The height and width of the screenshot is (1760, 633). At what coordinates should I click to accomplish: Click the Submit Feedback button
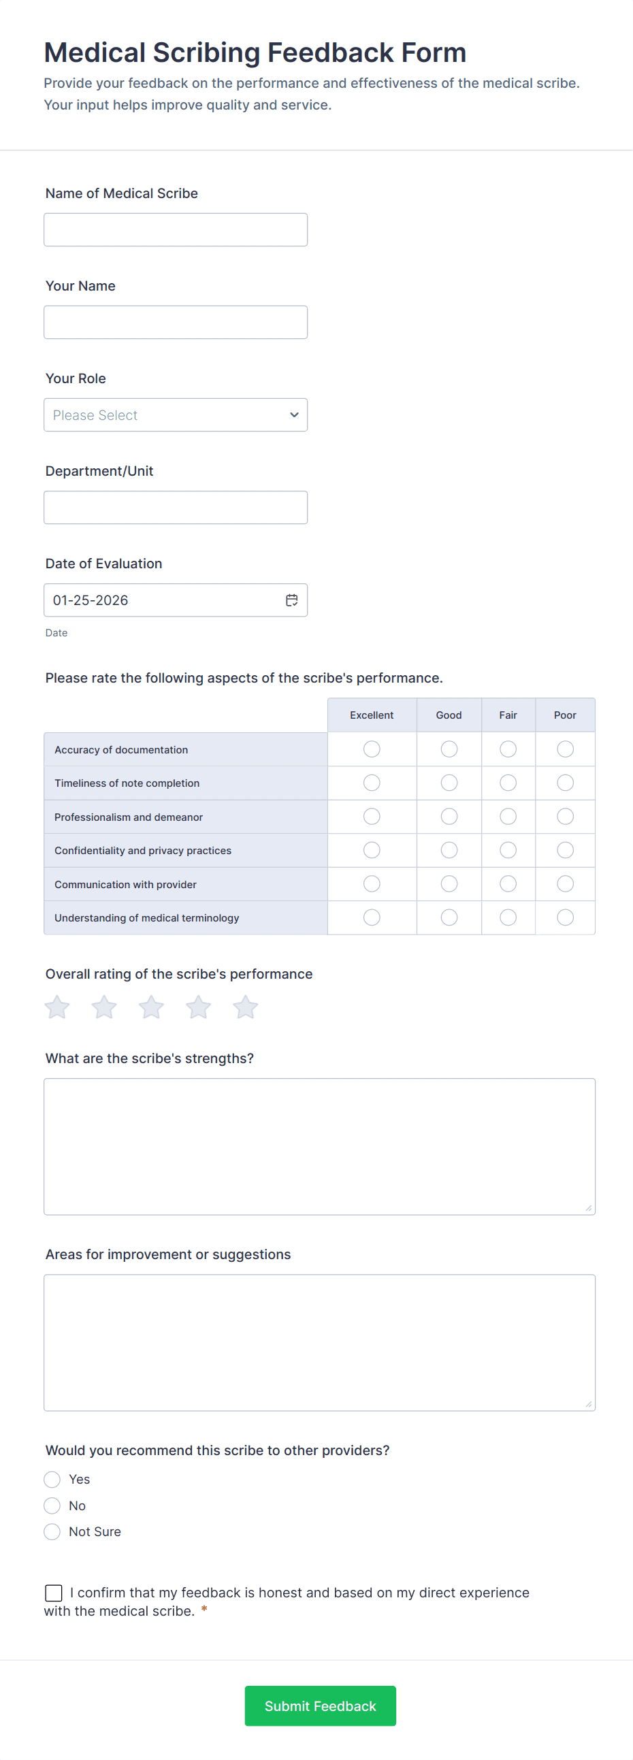(320, 1706)
